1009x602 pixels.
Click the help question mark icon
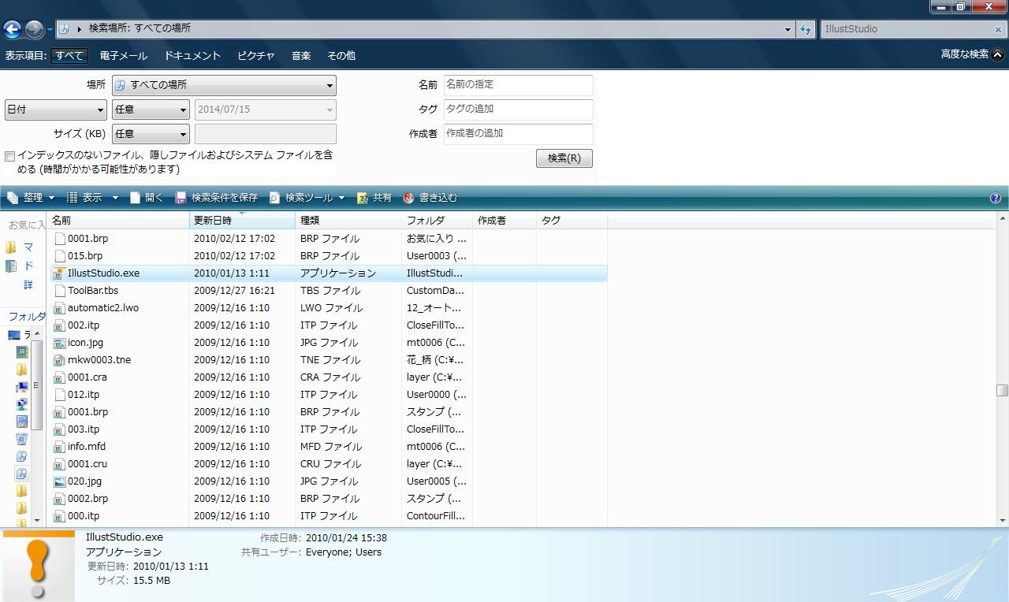coord(995,198)
